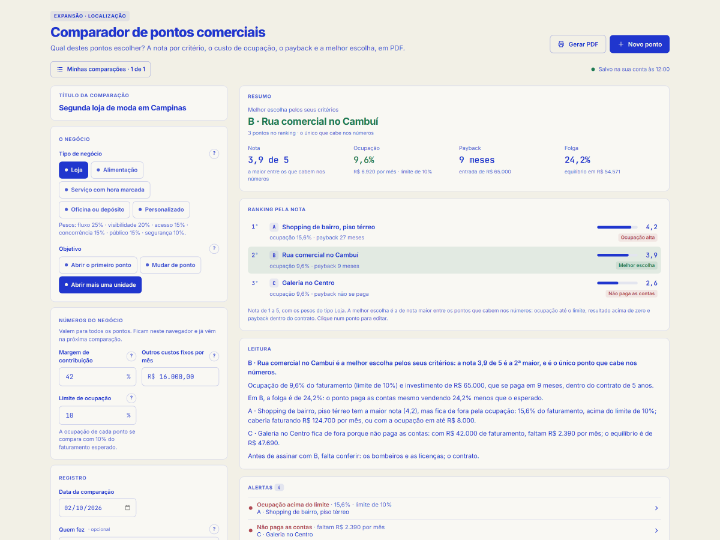
Task: Click the Margem de contribuição input field
Action: (98, 377)
